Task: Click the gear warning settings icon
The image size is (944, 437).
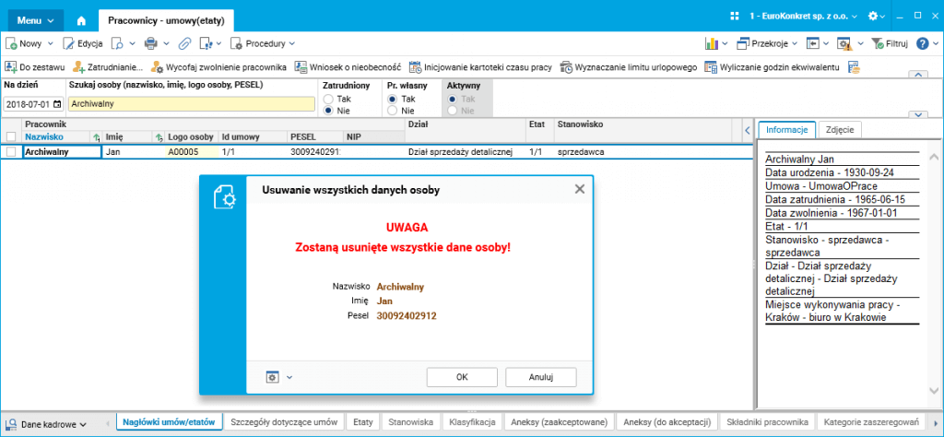Action: (845, 44)
